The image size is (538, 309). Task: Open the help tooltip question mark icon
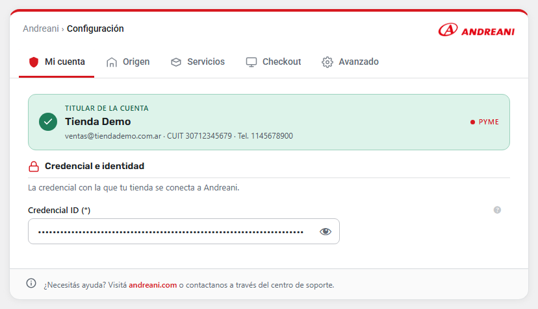coord(497,210)
